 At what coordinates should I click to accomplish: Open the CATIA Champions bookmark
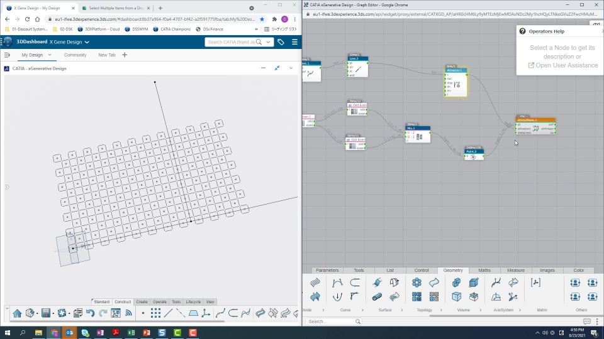pos(174,29)
